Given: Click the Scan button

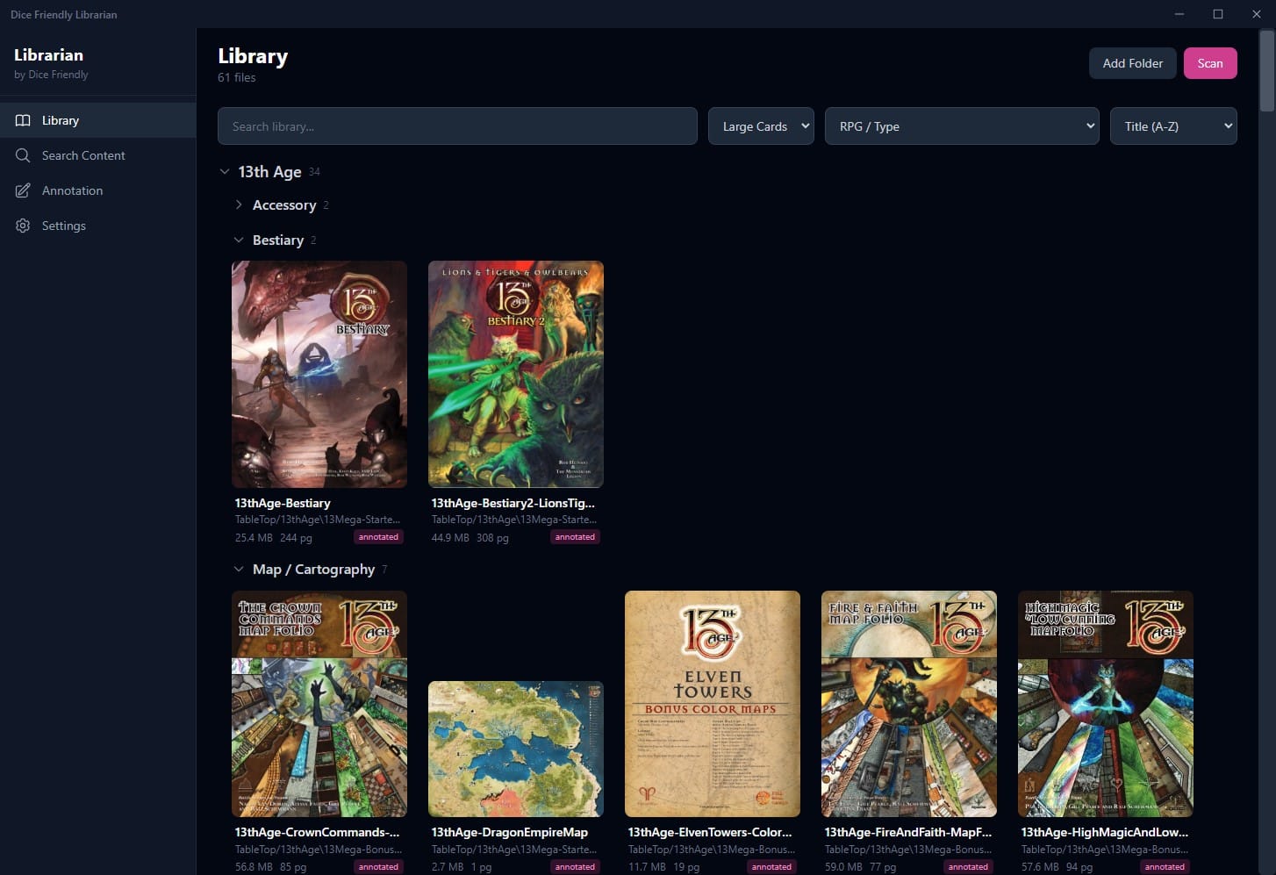Looking at the screenshot, I should click(1210, 63).
